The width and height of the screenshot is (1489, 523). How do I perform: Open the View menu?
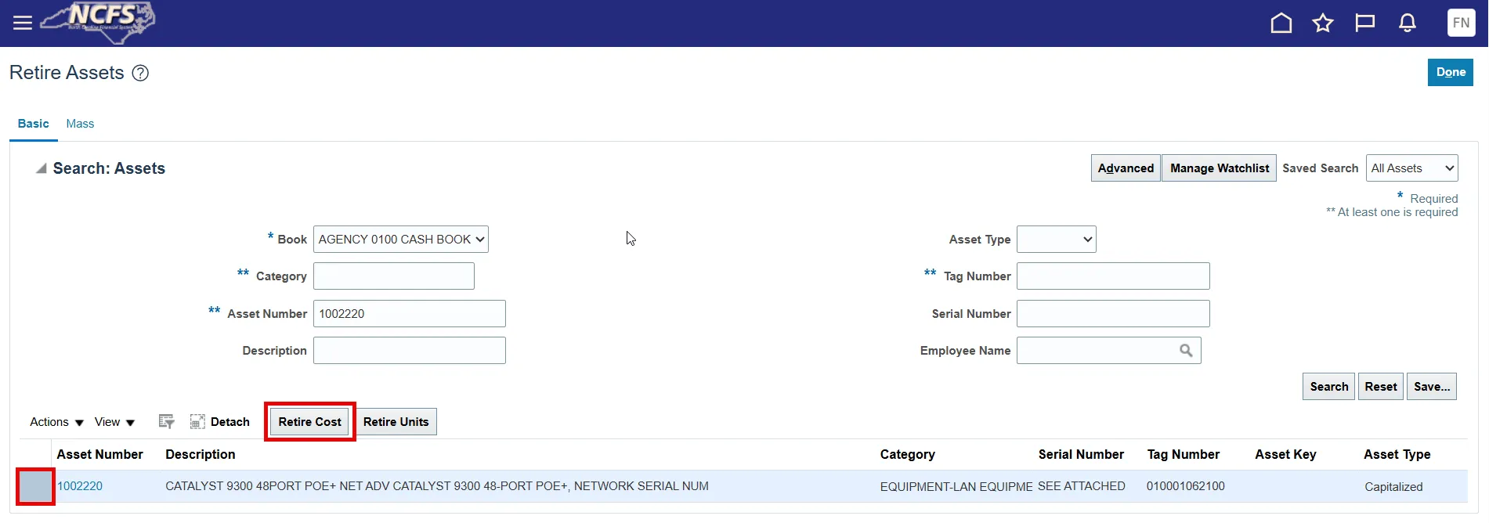coord(114,422)
